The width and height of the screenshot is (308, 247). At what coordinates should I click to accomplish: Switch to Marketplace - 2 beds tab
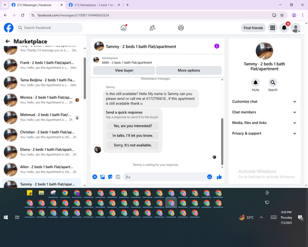(94, 5)
